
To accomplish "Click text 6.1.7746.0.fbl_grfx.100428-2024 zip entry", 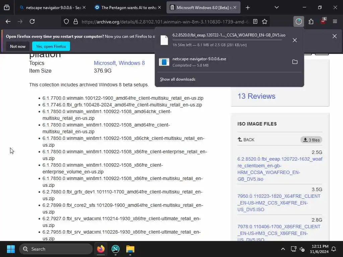I will [x=122, y=105].
